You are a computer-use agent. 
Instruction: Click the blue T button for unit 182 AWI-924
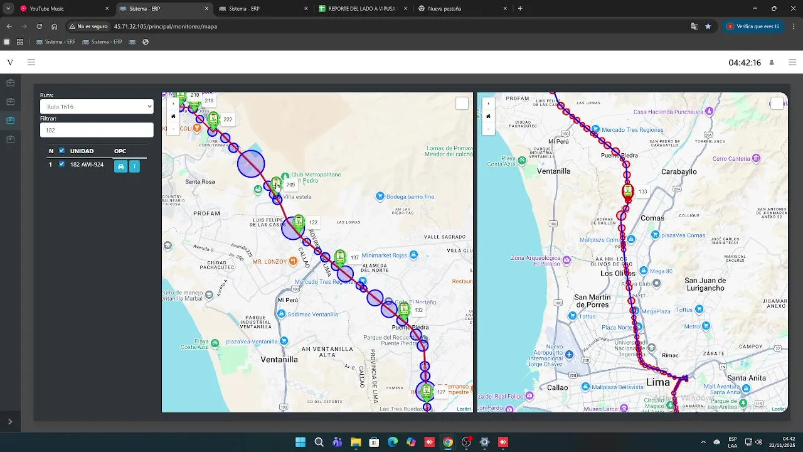134,166
